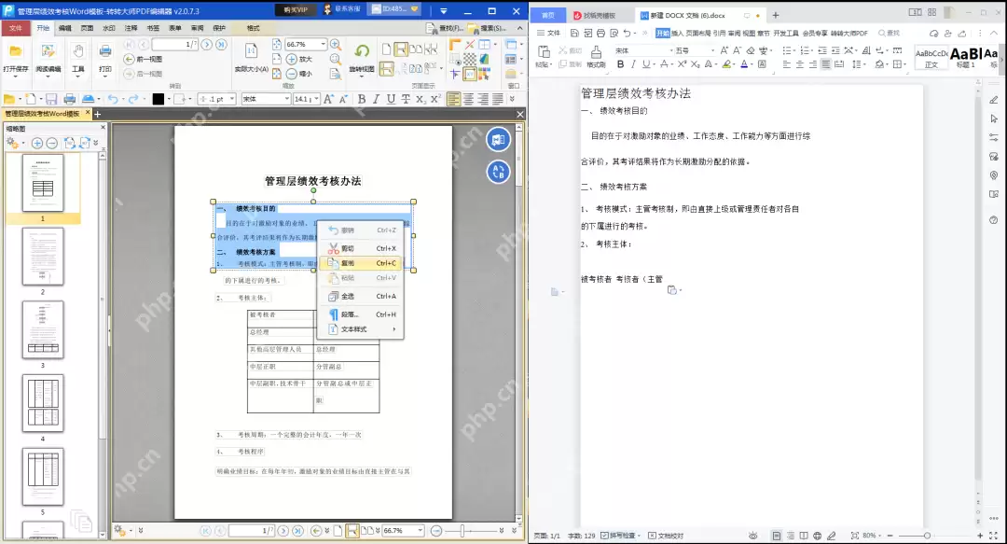This screenshot has width=1007, height=544.
Task: Toggle bold formatting in WPS
Action: (621, 64)
